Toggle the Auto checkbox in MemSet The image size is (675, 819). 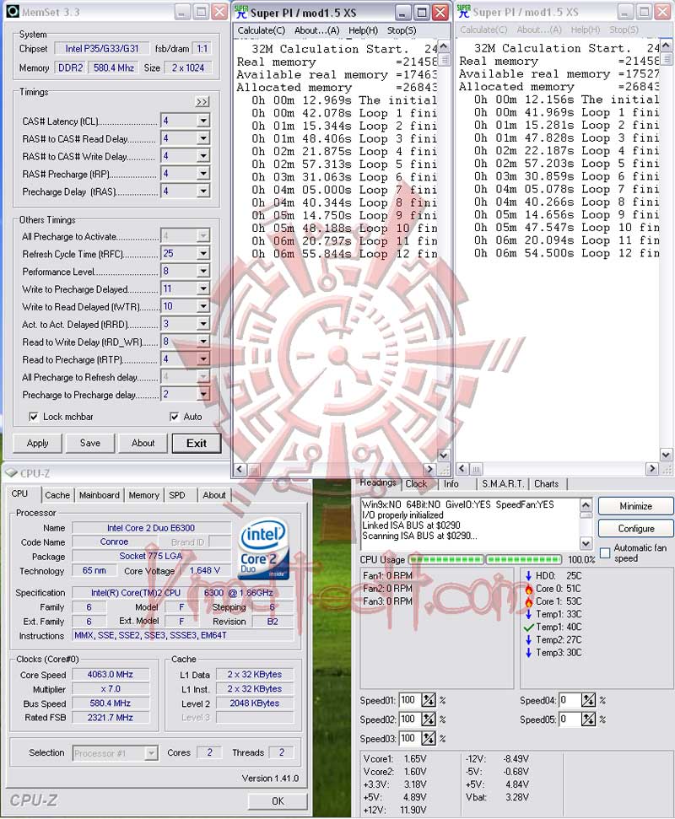point(175,417)
